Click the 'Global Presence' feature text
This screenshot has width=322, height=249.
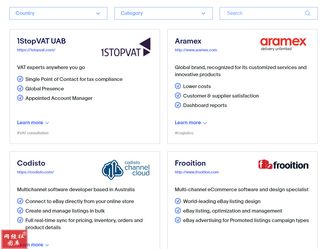coord(44,89)
